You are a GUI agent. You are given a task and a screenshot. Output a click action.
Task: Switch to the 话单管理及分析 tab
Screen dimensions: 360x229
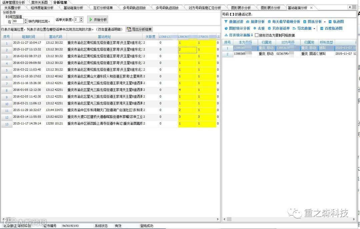[x=14, y=2]
